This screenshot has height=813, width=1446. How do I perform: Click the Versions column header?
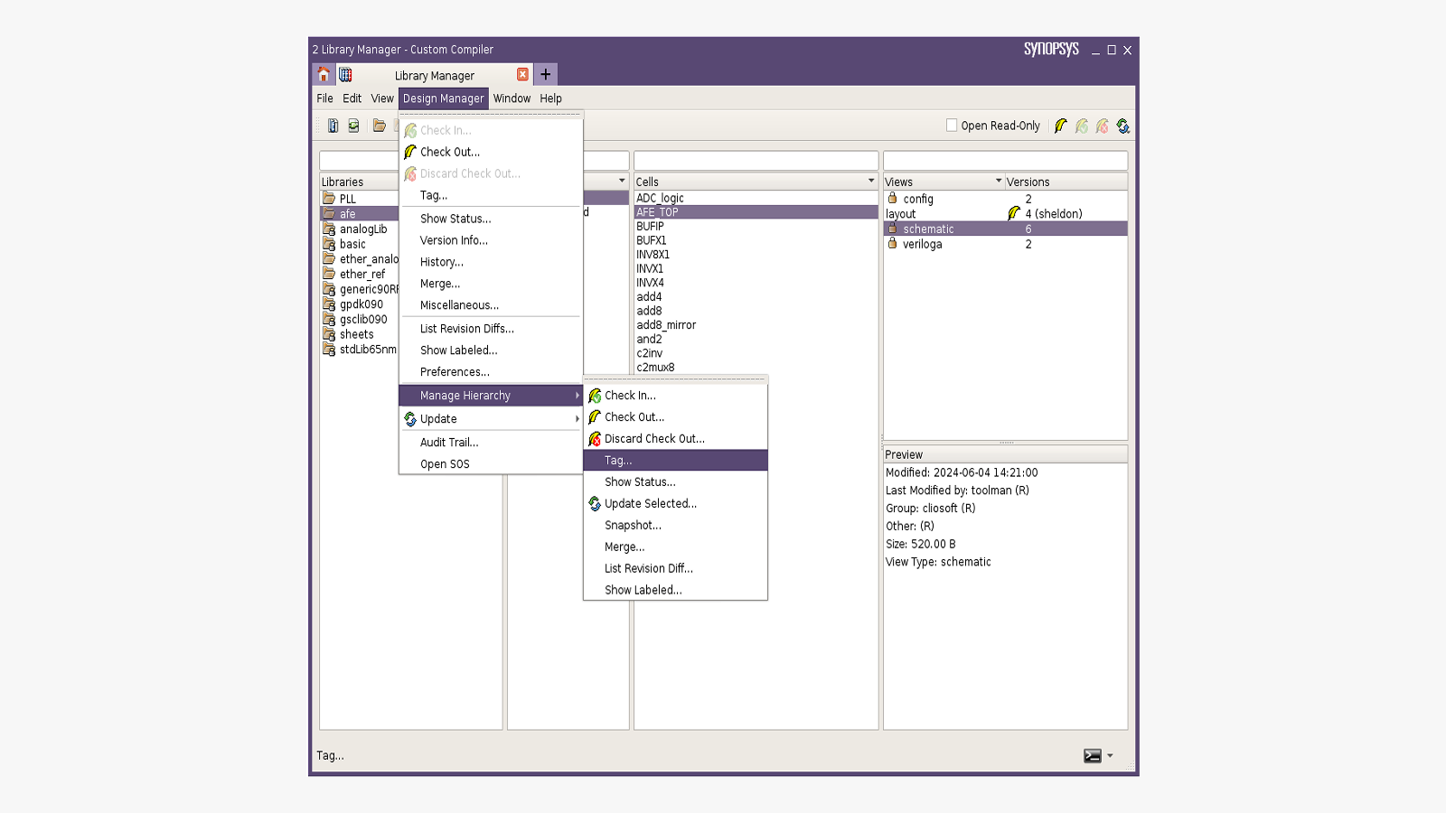coord(1066,182)
